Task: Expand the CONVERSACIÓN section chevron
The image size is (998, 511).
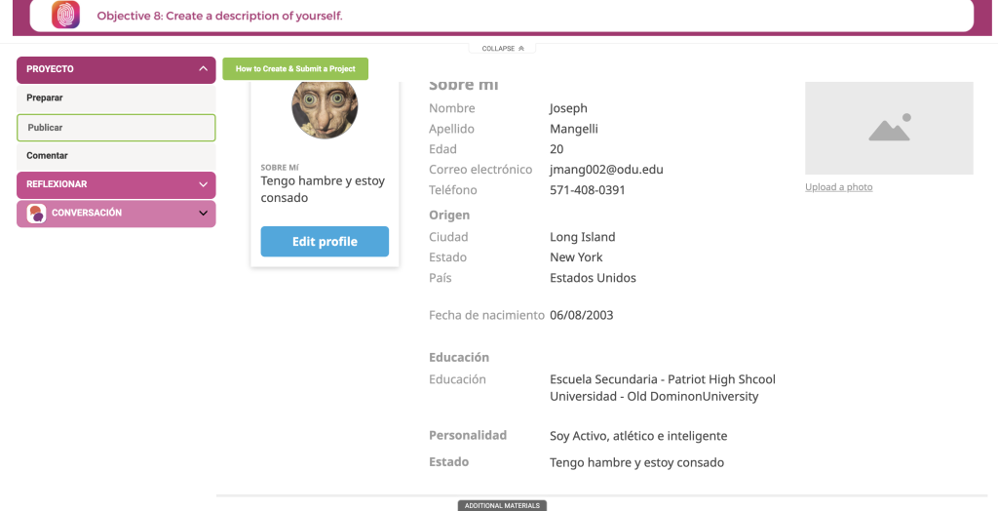Action: coord(203,214)
